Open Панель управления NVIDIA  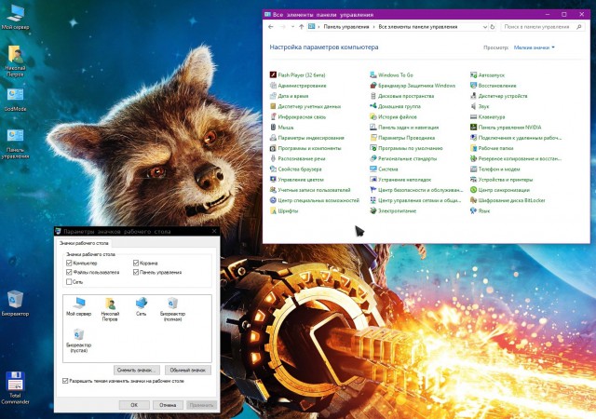coord(506,128)
